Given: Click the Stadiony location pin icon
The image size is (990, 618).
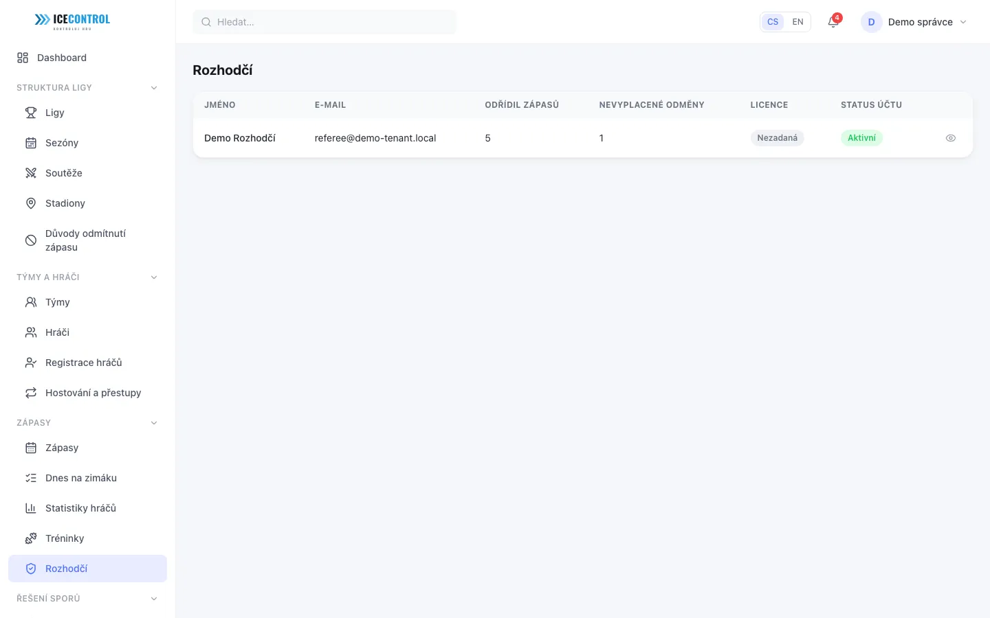Looking at the screenshot, I should pyautogui.click(x=31, y=203).
